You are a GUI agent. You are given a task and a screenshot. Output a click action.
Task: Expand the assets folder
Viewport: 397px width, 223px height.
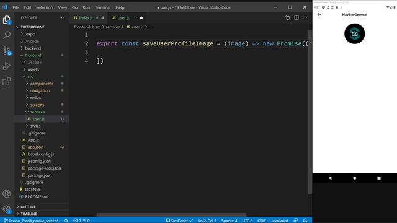click(33, 69)
